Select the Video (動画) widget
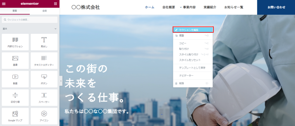This screenshot has width=295, height=126. click(x=15, y=79)
